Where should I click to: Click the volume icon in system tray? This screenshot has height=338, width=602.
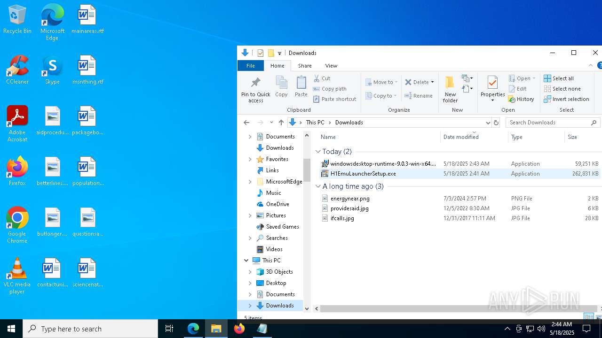541,329
